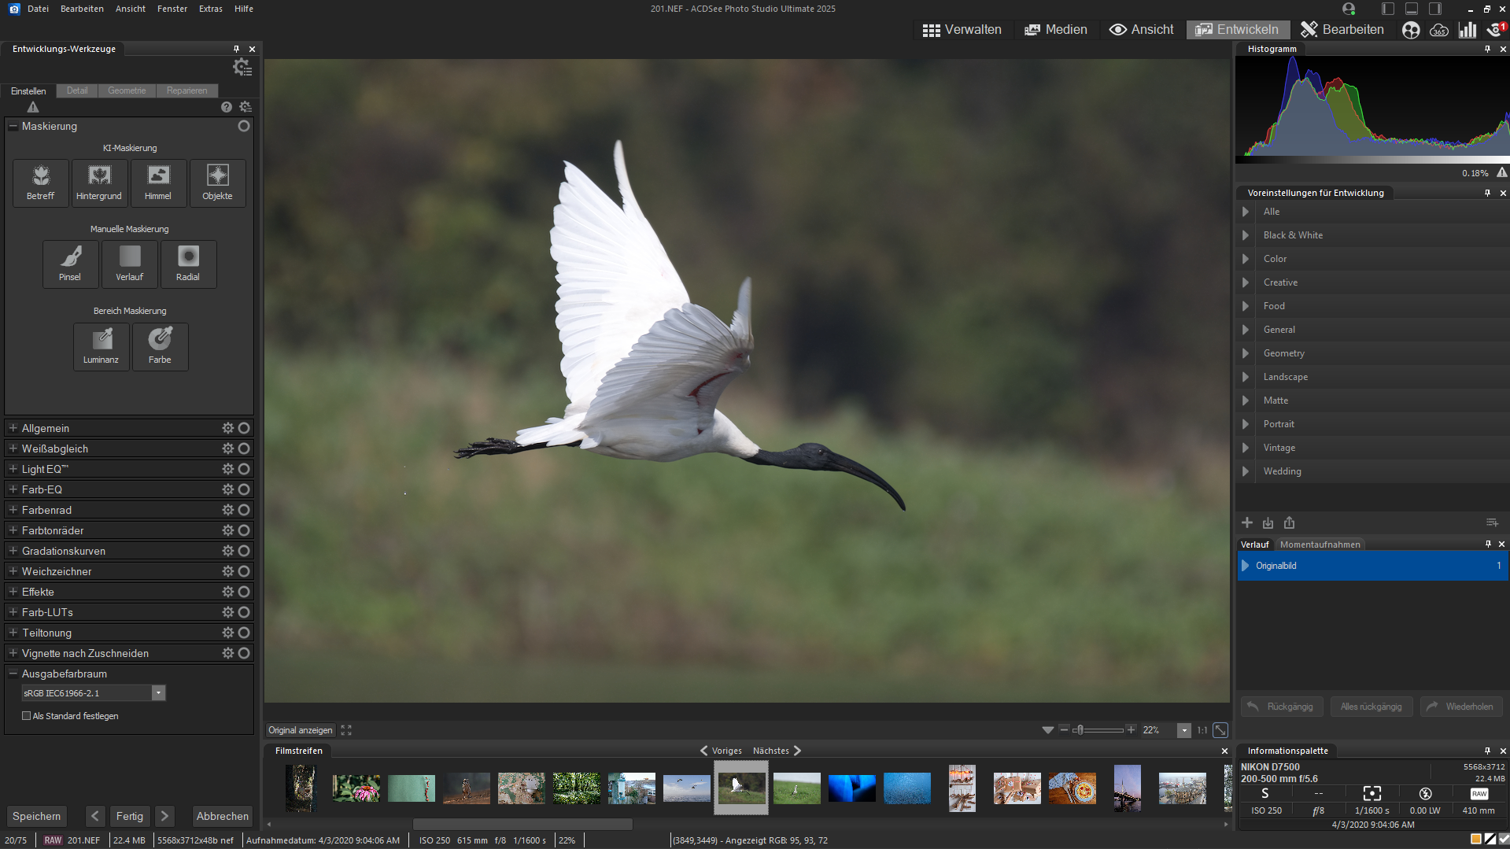Click the Speichern button
This screenshot has width=1510, height=849.
36,816
